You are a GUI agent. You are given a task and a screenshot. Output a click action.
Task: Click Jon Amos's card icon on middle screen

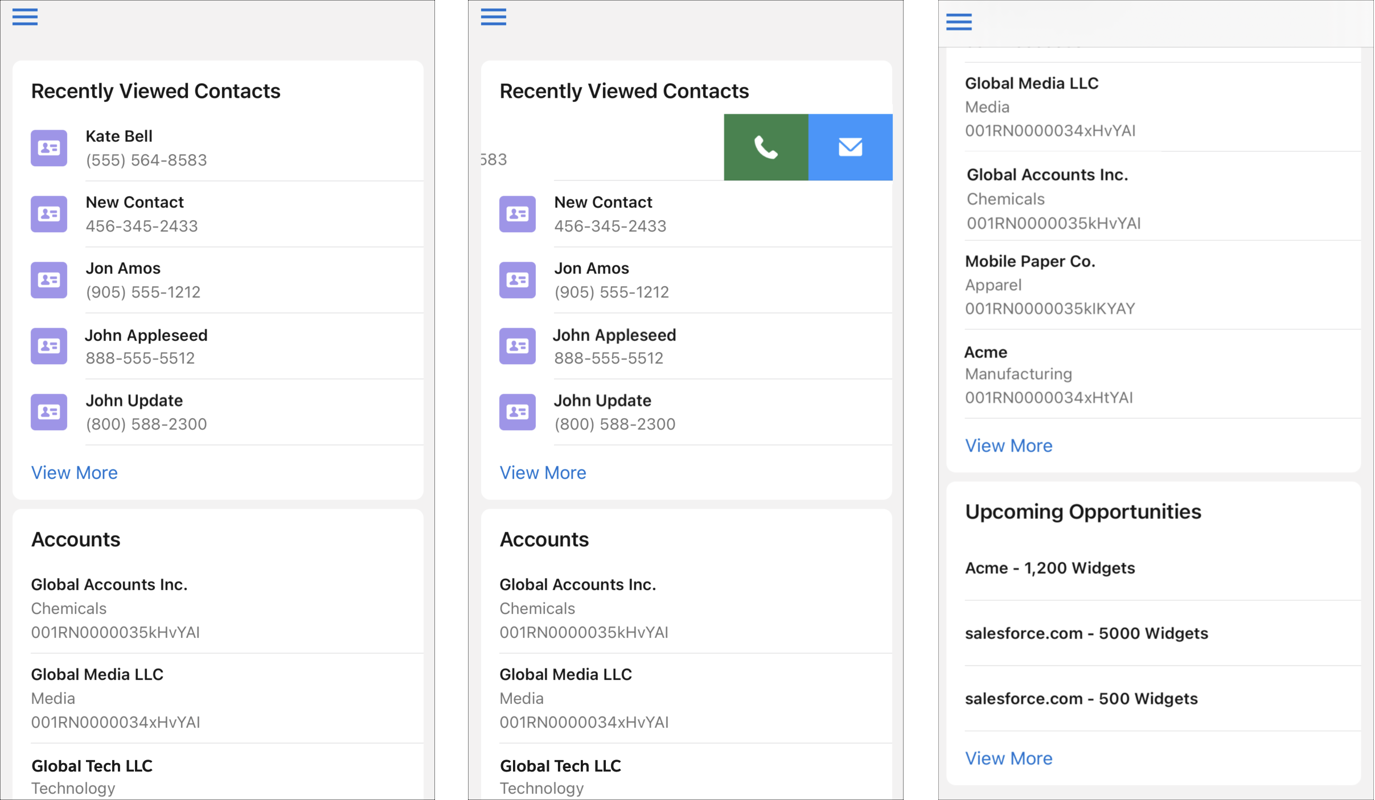coord(518,280)
